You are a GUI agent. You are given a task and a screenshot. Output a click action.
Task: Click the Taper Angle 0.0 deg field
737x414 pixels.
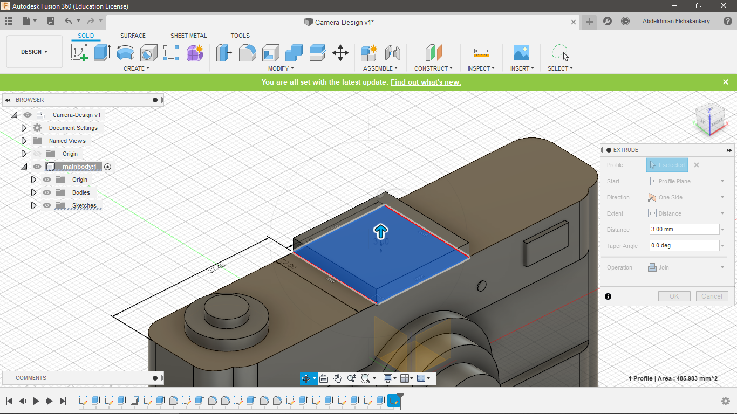pyautogui.click(x=684, y=246)
